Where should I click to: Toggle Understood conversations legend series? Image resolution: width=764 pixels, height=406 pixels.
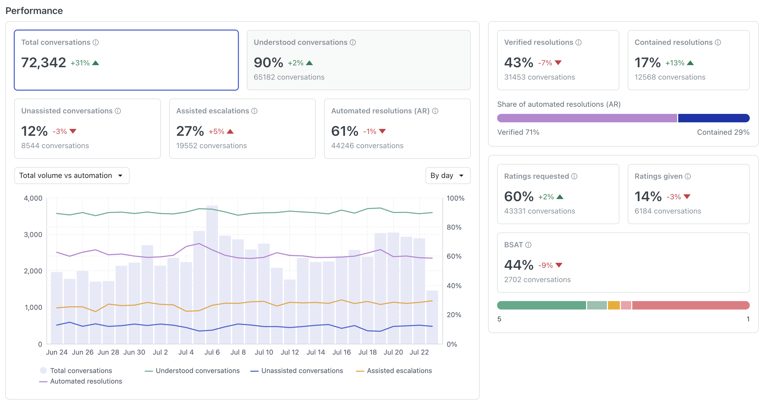(x=192, y=370)
